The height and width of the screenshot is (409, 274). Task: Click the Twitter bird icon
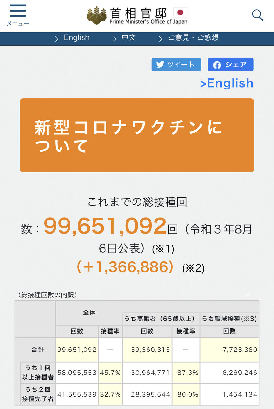tap(160, 65)
